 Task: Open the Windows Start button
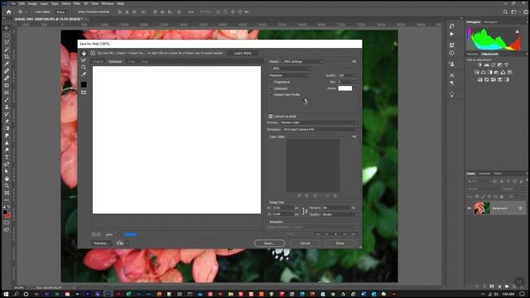6,295
